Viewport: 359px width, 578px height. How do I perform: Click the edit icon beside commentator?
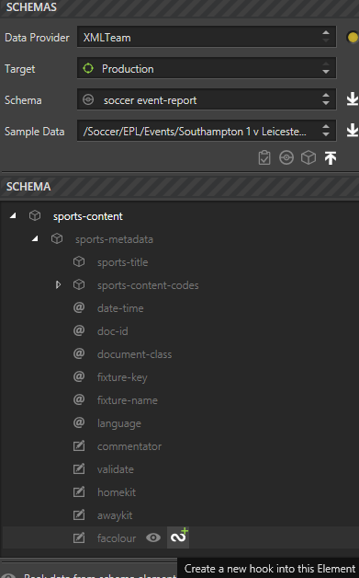tap(79, 445)
